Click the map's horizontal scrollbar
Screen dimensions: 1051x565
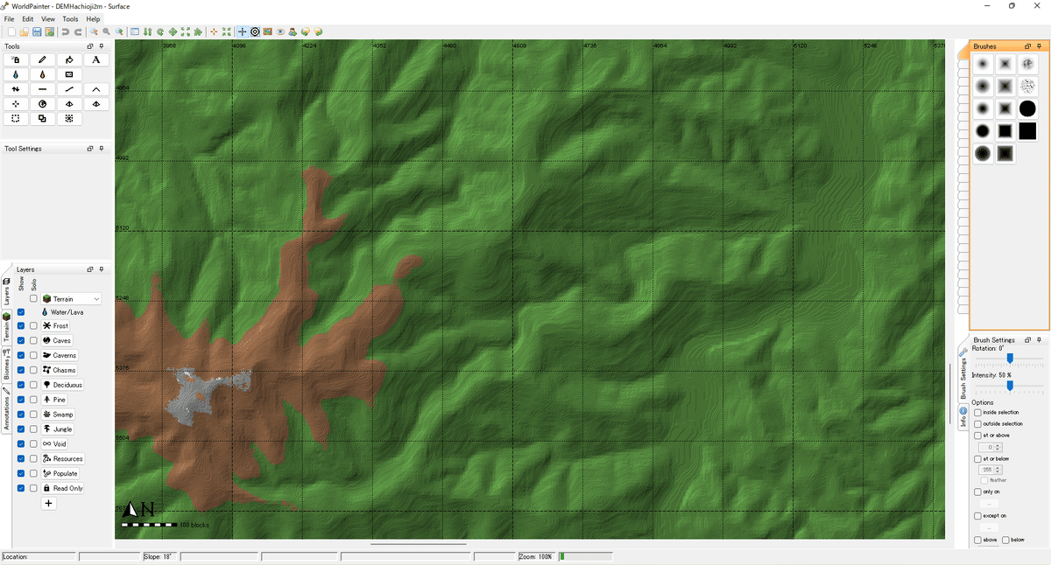[x=419, y=544]
